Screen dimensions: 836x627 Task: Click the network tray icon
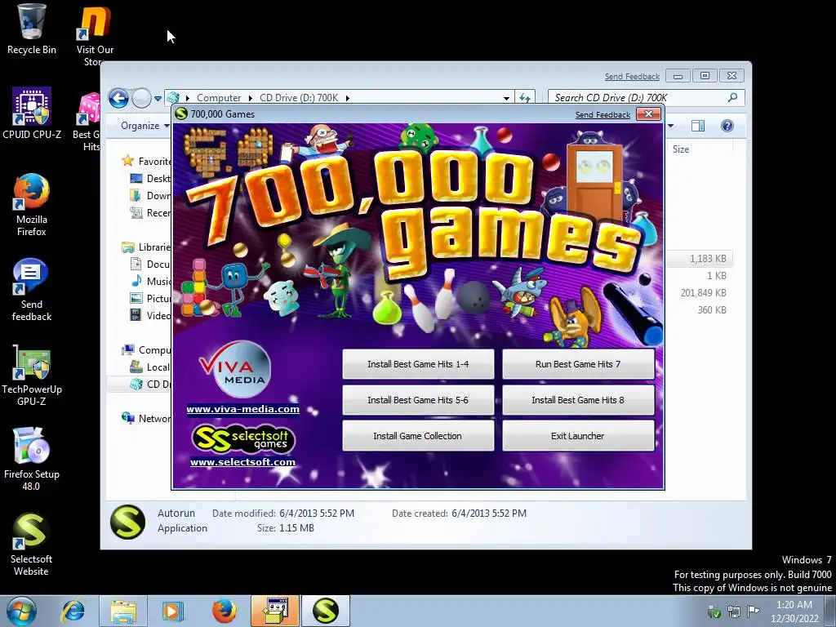[734, 611]
